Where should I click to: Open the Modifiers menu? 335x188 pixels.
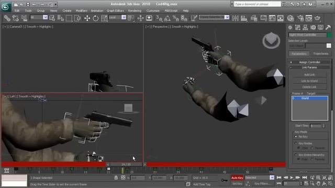[82, 10]
